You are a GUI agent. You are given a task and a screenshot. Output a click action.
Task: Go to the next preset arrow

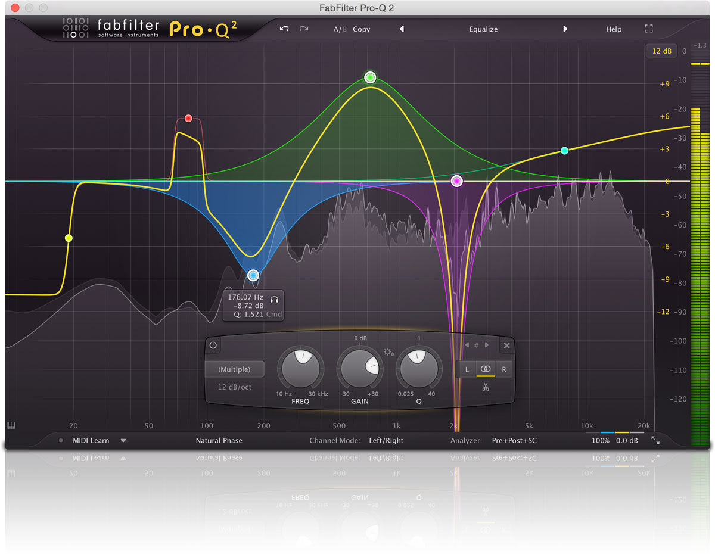pos(565,29)
